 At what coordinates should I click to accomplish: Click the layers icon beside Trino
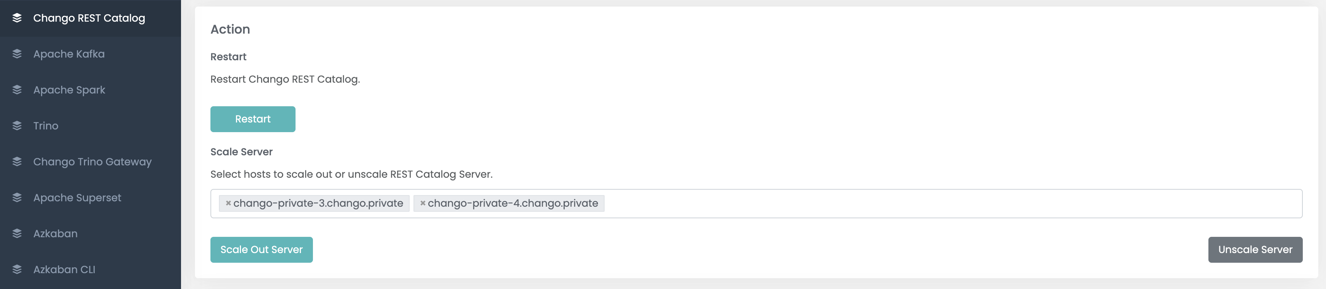pos(17,126)
